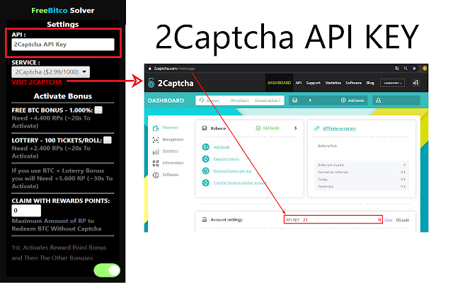
Task: Open Transfer funds to another account link
Action: (240, 183)
